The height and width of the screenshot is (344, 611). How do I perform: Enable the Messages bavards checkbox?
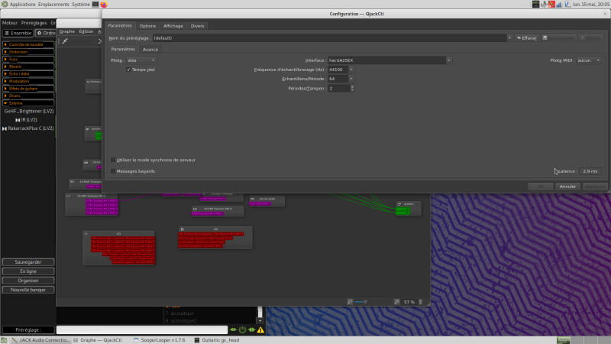(x=113, y=171)
